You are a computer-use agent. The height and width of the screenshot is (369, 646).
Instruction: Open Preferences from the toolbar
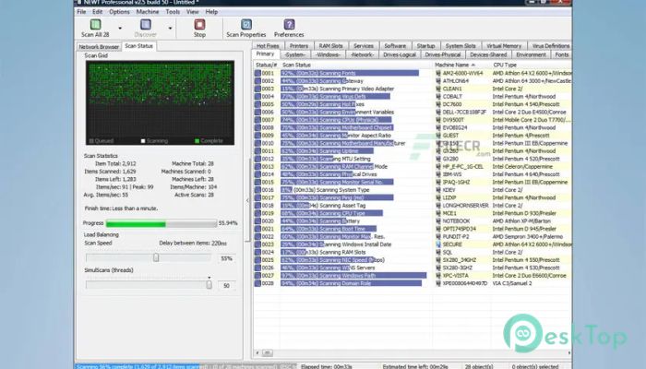(289, 28)
